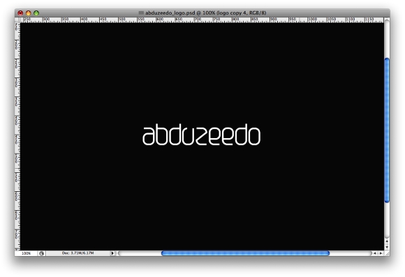The image size is (405, 277).
Task: Click the zoom percentage field showing 100%
Action: [26, 253]
